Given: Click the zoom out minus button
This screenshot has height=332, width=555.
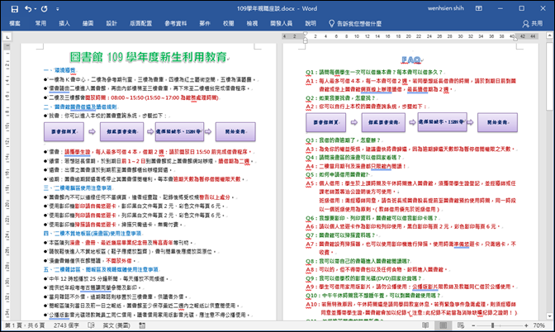Looking at the screenshot, I should tap(473, 325).
